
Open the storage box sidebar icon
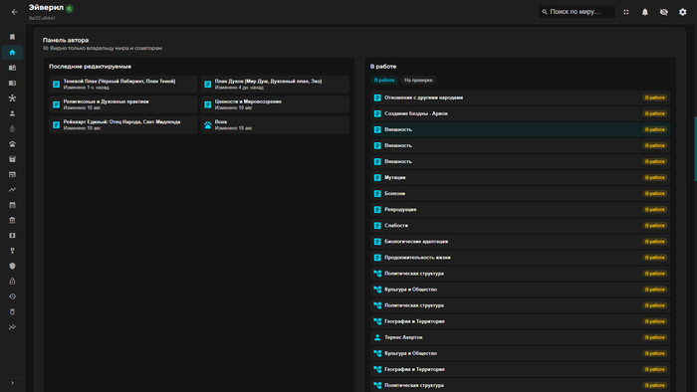[12, 159]
